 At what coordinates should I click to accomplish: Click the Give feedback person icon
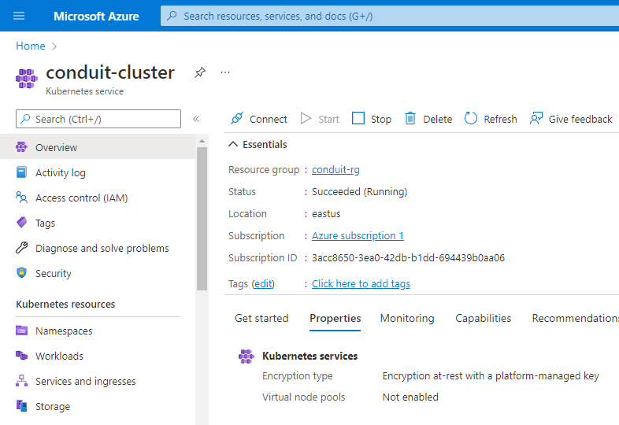pyautogui.click(x=536, y=118)
